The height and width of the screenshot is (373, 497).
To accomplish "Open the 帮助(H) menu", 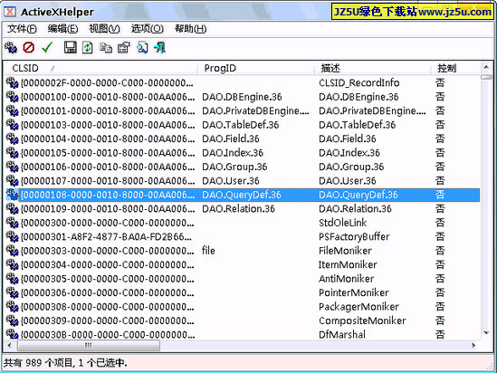I will click(x=190, y=29).
